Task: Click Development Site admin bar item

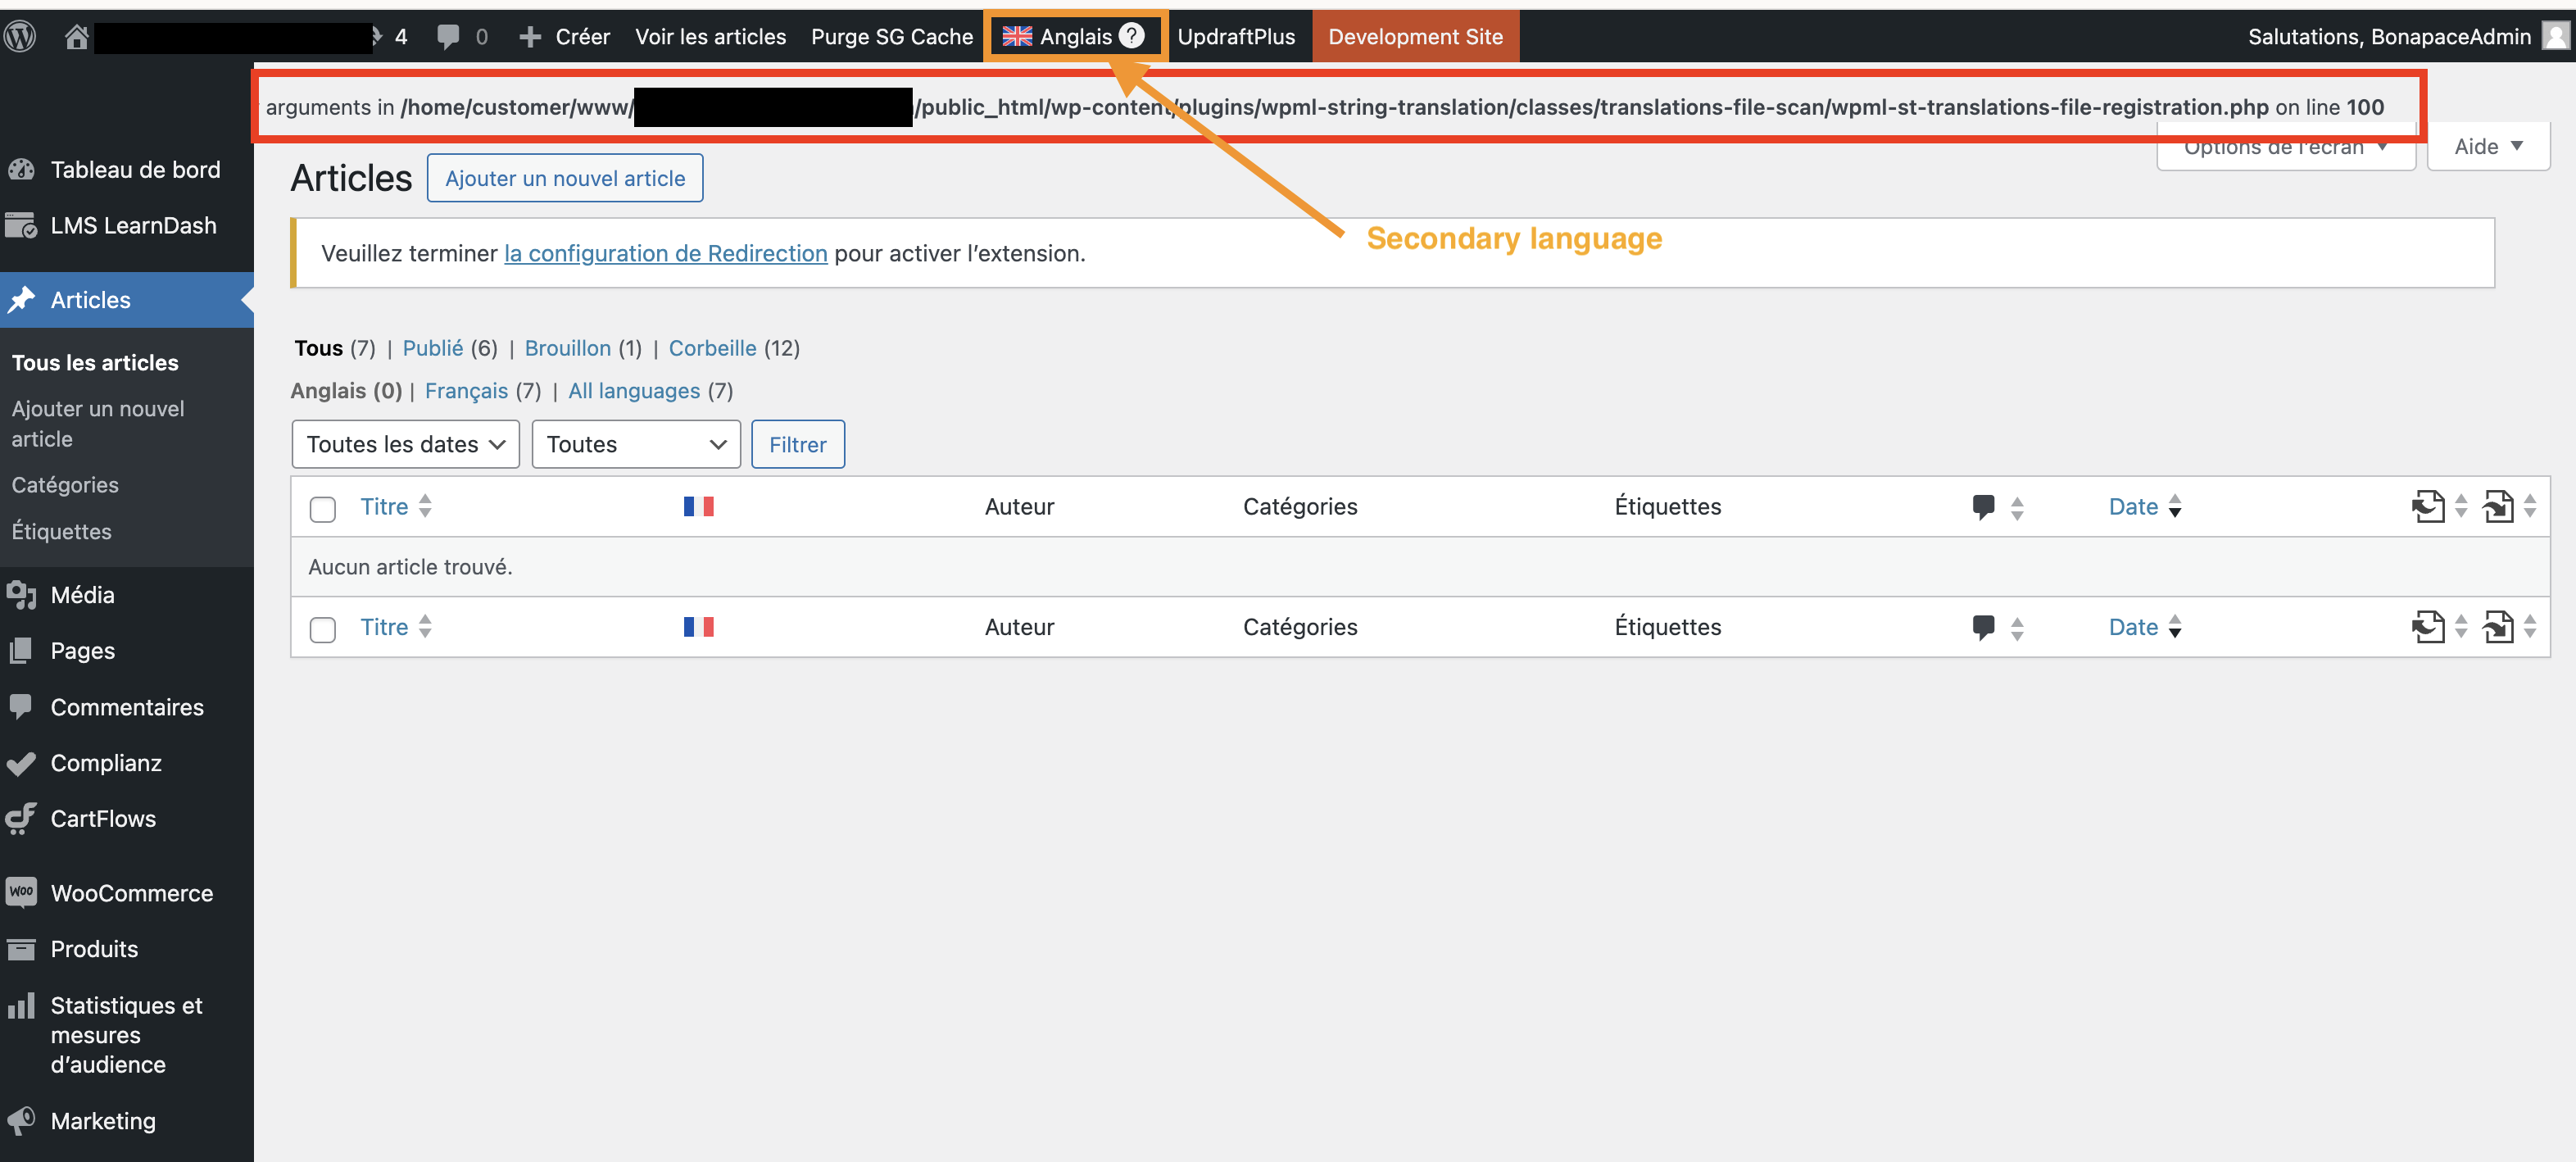Action: pyautogui.click(x=1415, y=37)
